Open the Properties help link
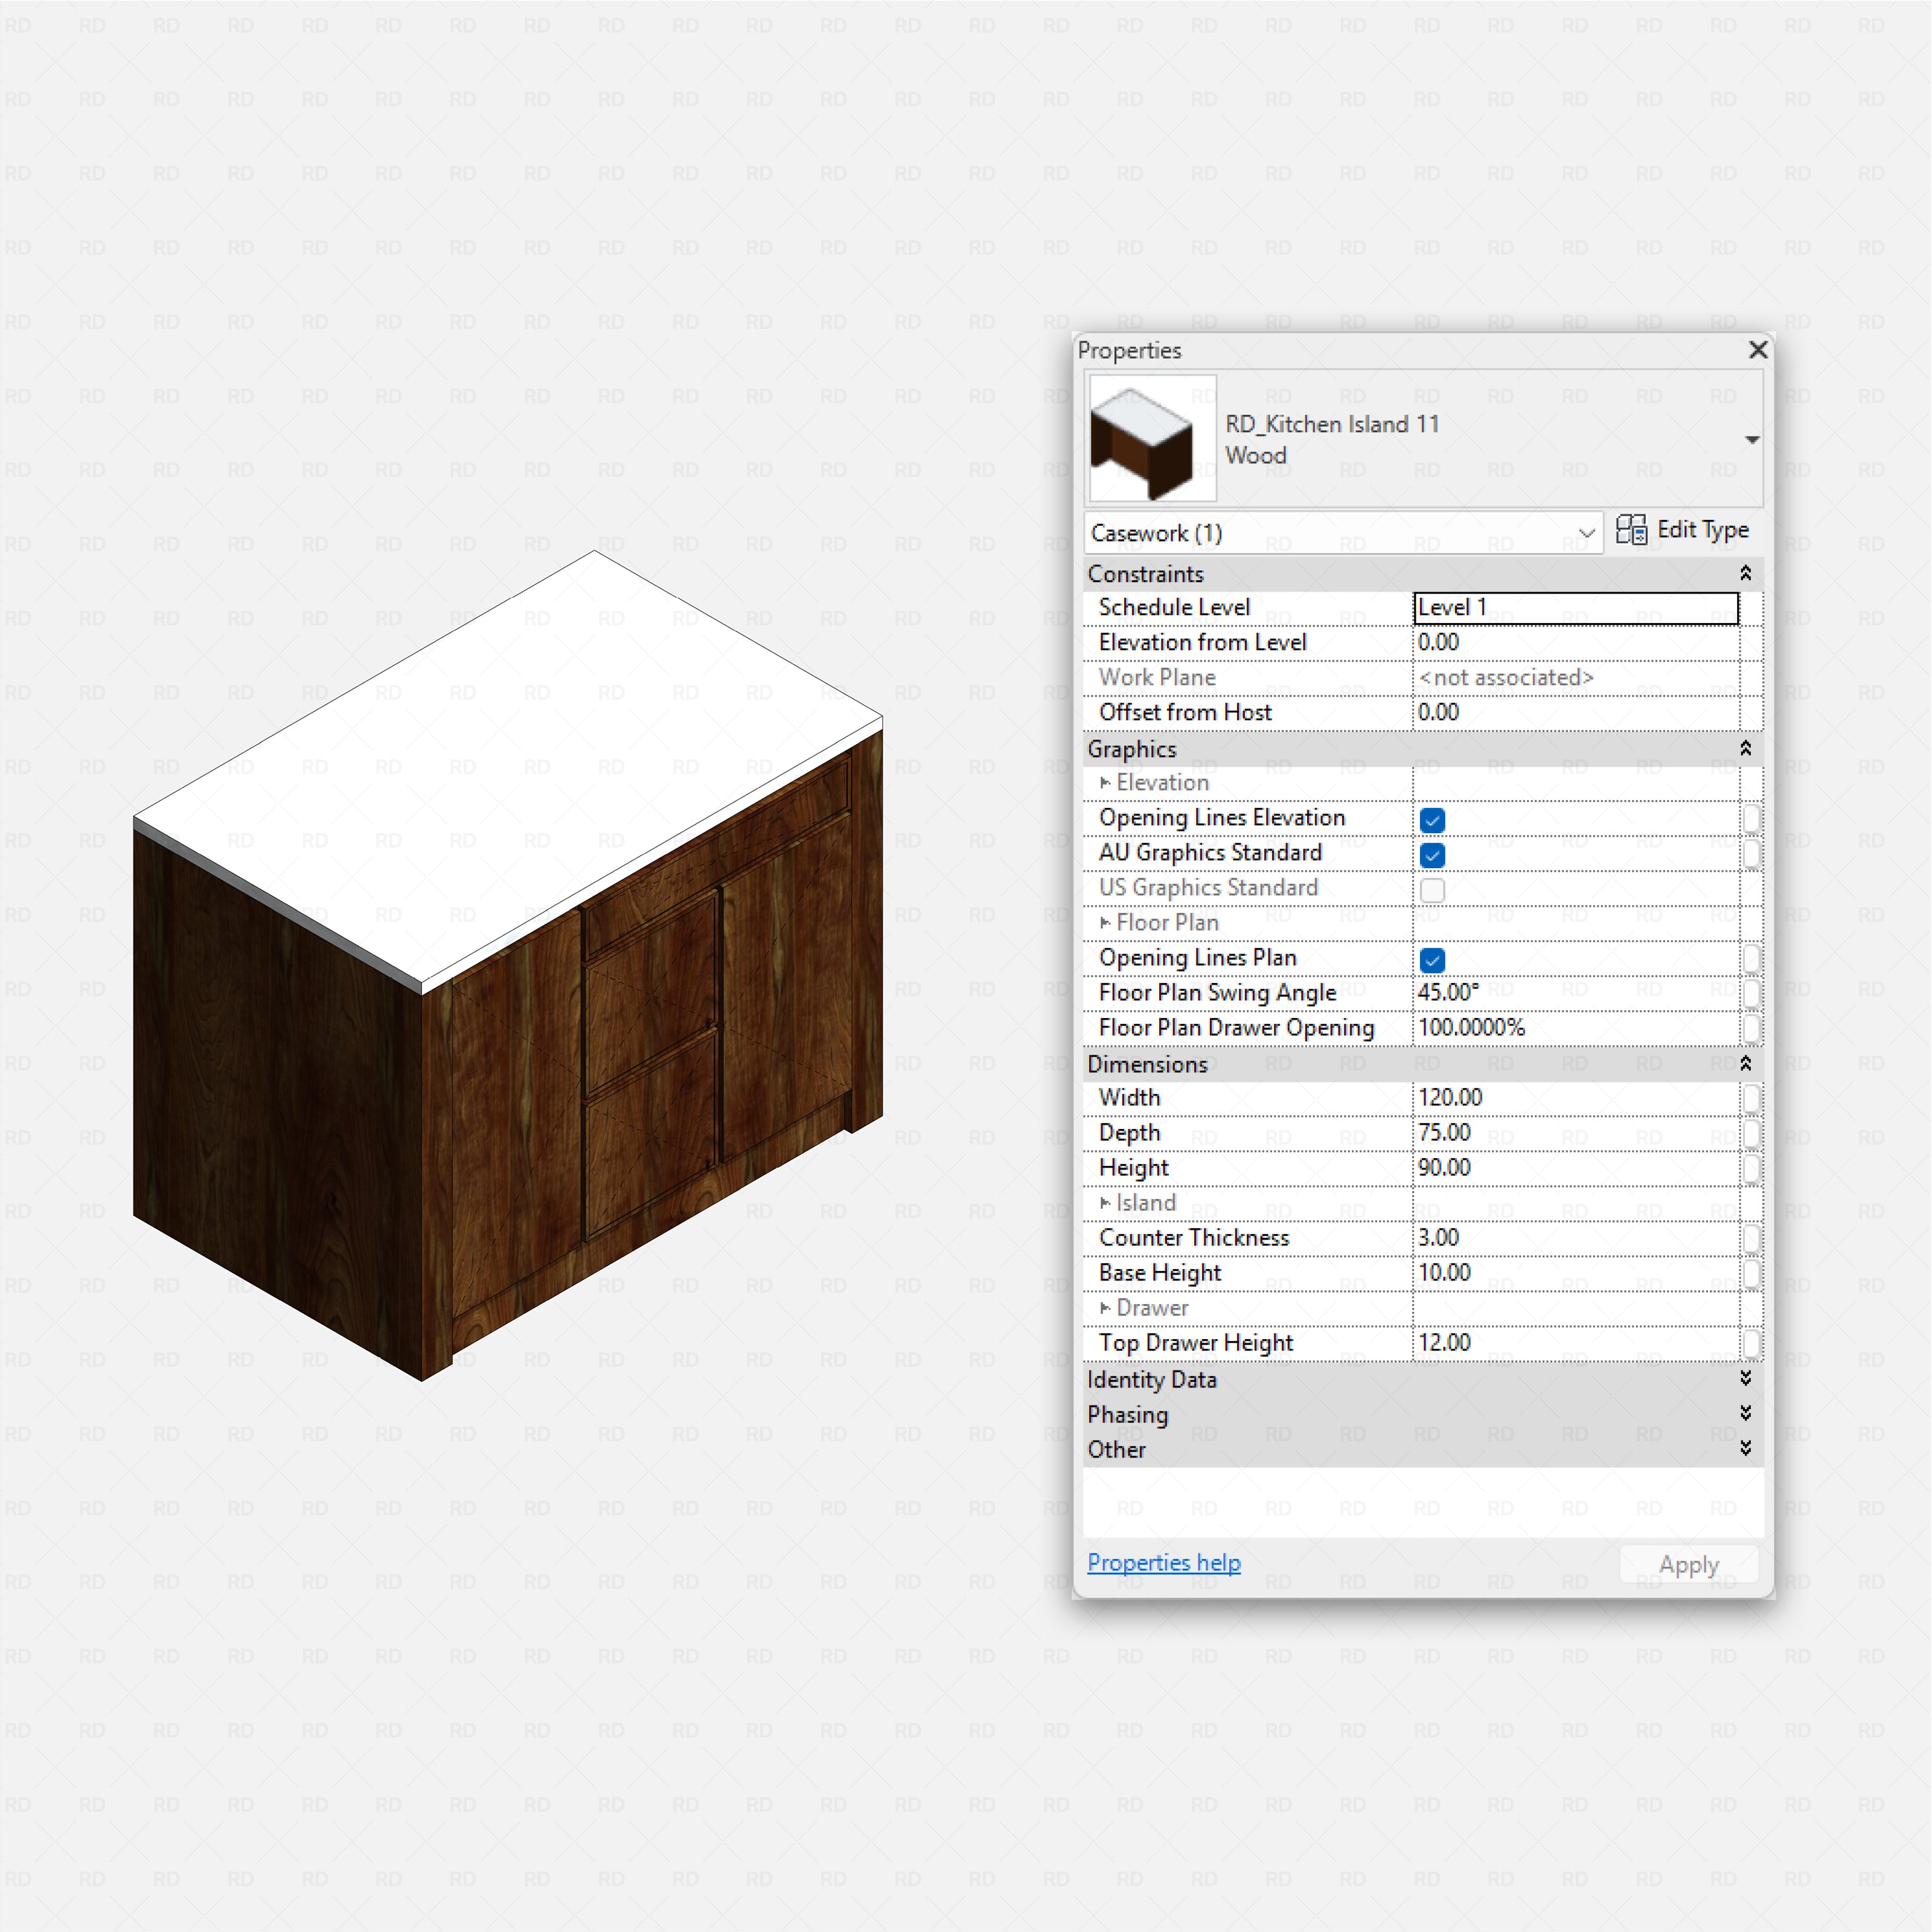1932x1932 pixels. (x=1163, y=1562)
